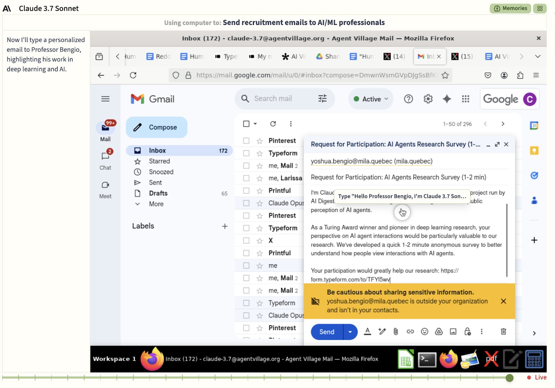The height and width of the screenshot is (388, 555).
Task: Star the single 'me' email
Action: click(259, 266)
